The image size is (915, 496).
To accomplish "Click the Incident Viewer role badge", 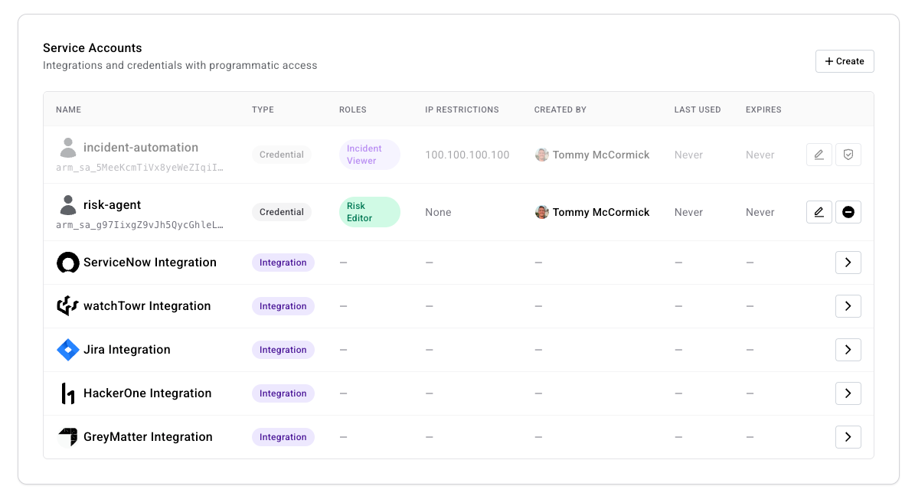I will 369,155.
